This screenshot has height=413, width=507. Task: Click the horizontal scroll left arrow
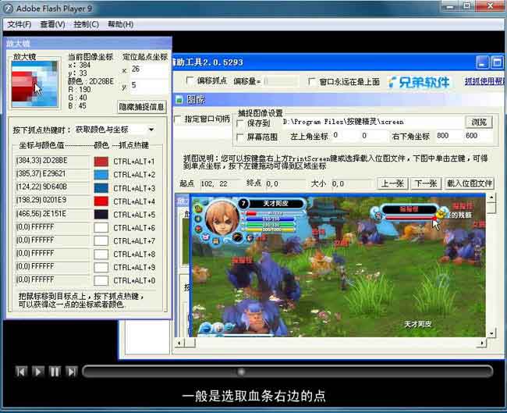tap(179, 343)
